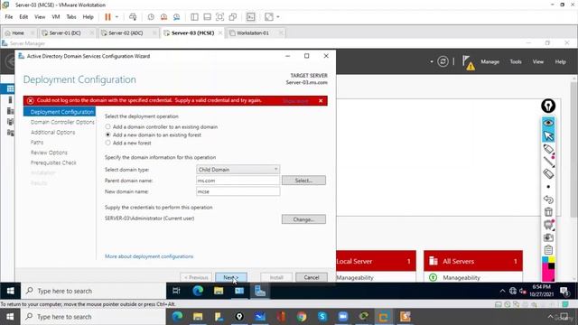Open the VM menu

(x=56, y=17)
